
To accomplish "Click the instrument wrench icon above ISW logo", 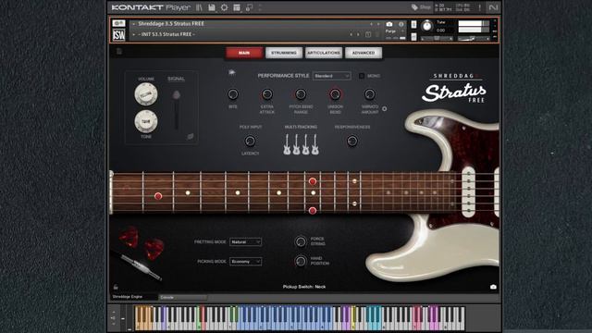I will [118, 23].
